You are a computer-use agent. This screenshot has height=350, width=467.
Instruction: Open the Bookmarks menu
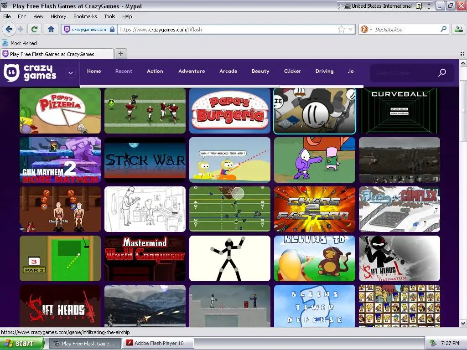tap(85, 16)
